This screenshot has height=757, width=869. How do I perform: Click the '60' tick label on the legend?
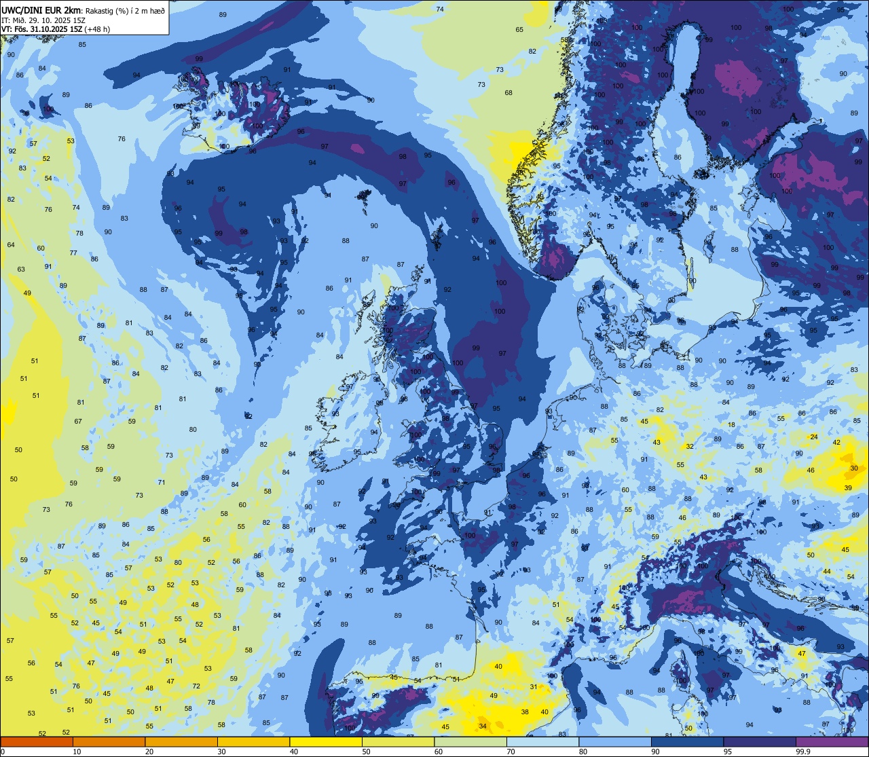(x=438, y=752)
